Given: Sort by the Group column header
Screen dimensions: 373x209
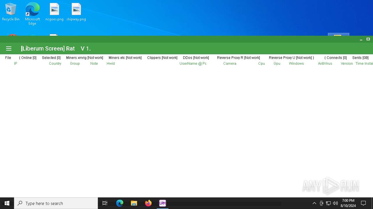Looking at the screenshot, I should pos(75,64).
